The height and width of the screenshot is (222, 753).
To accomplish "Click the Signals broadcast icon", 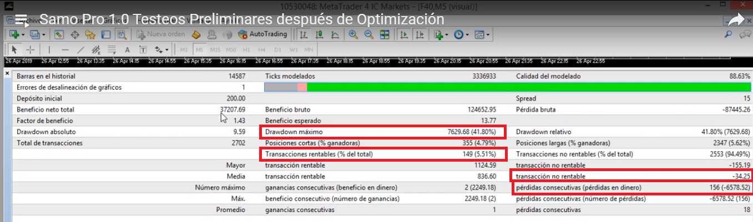I will pos(228,34).
